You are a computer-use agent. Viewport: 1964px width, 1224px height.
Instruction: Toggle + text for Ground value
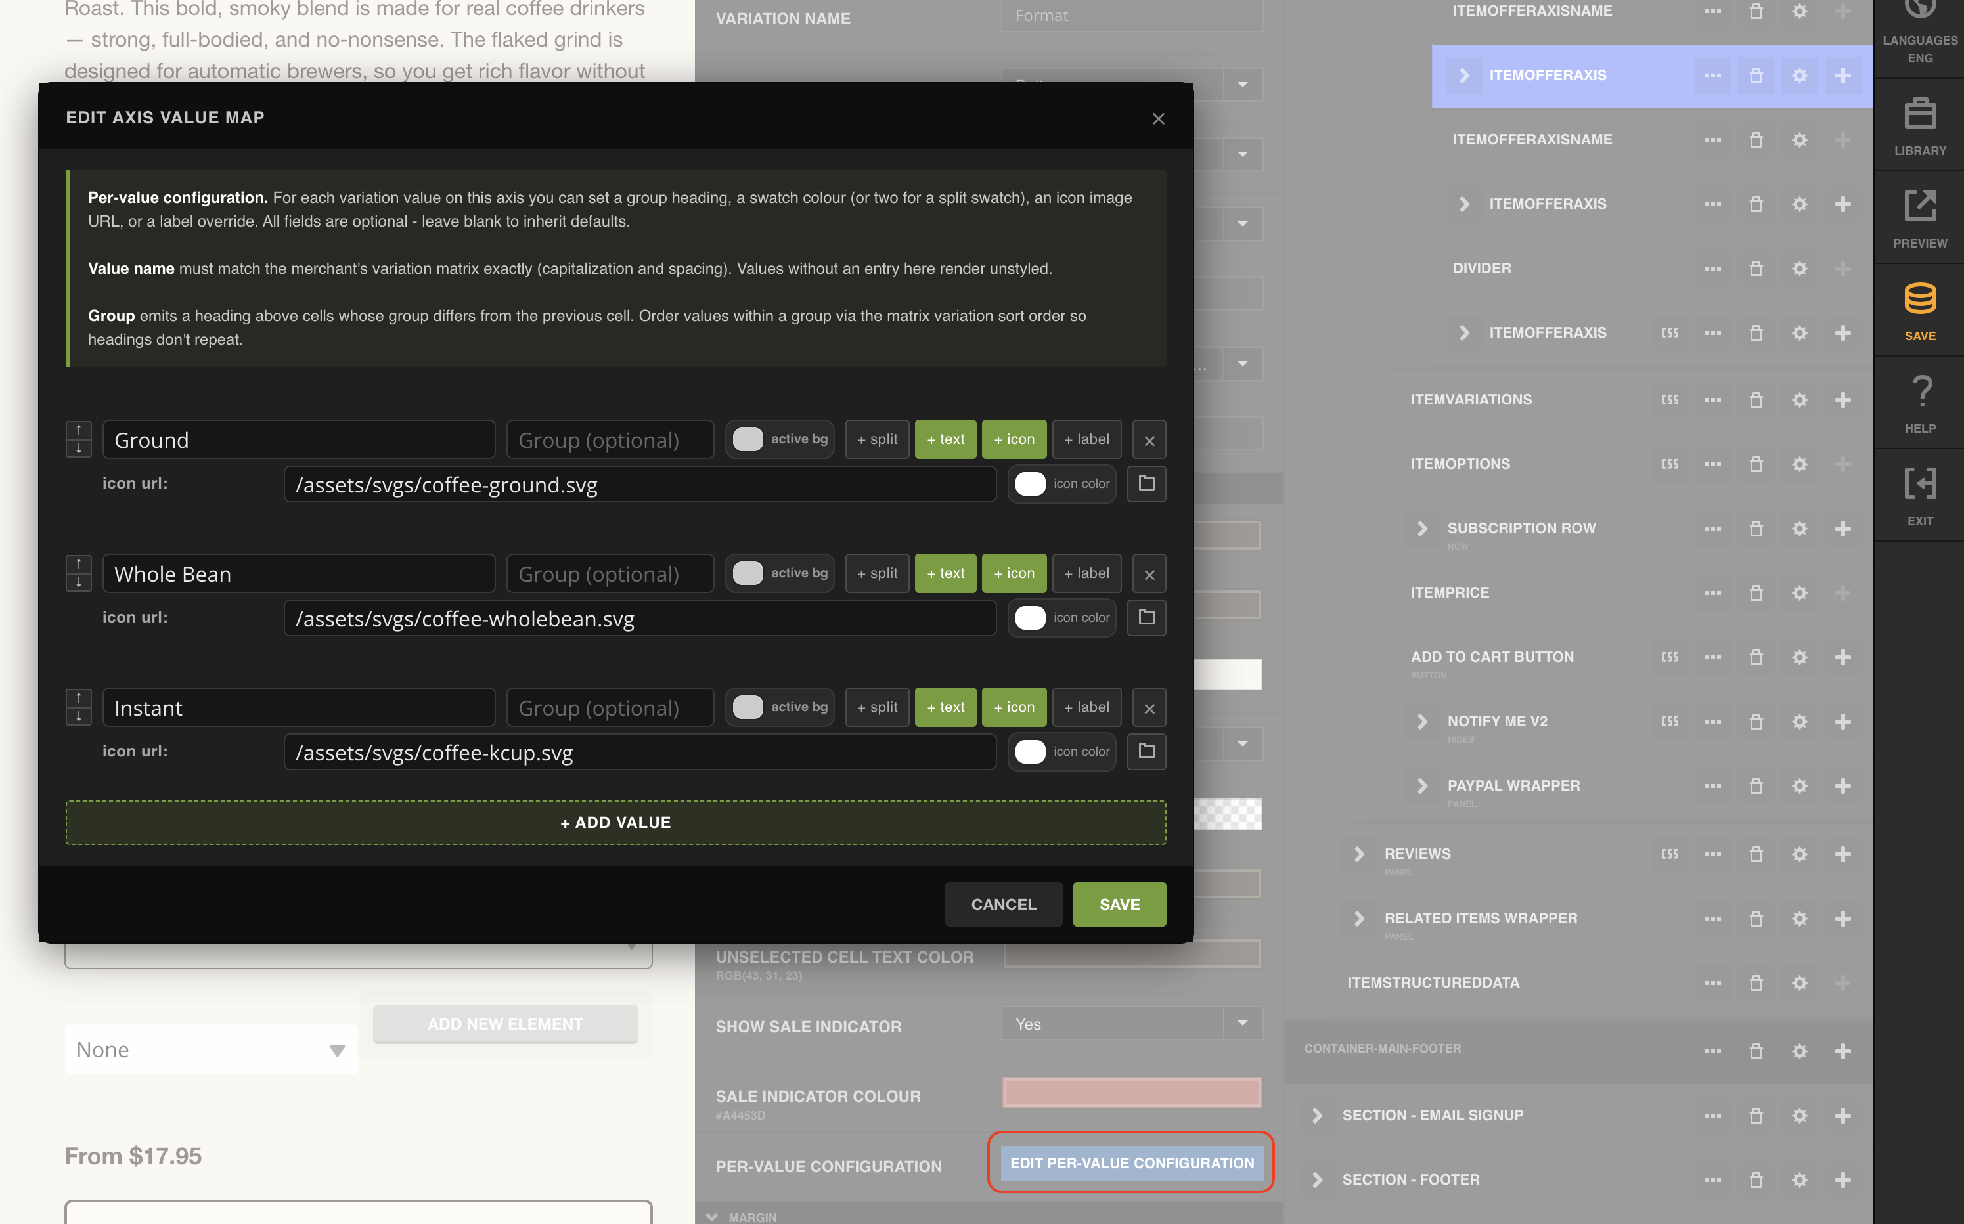[945, 439]
